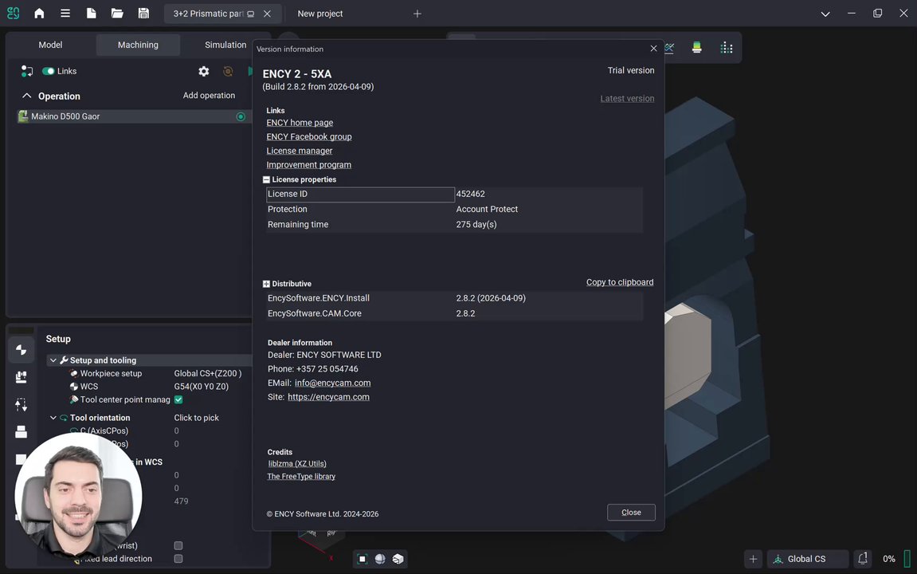Open The FreeType library credit link
Image resolution: width=917 pixels, height=574 pixels.
coord(301,476)
